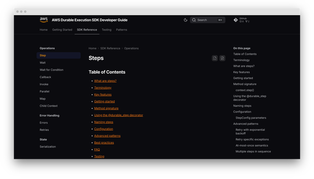Toggle dark mode moon icon

tap(186, 20)
